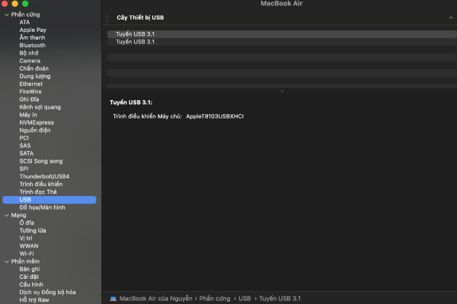
Task: Open Máy in printers entry
Action: click(28, 115)
